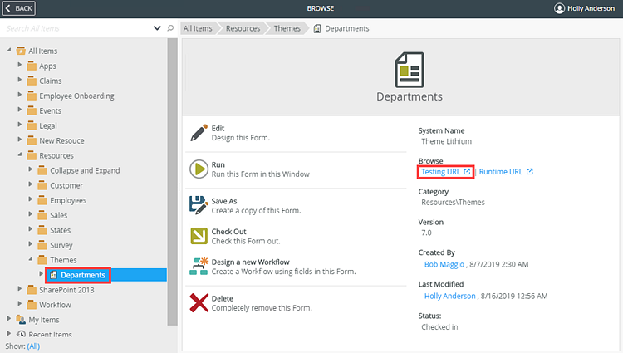This screenshot has width=623, height=353.
Task: Go to All Items in the breadcrumb
Action: click(198, 28)
